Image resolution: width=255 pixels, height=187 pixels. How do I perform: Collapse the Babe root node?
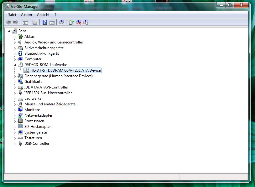click(9, 31)
